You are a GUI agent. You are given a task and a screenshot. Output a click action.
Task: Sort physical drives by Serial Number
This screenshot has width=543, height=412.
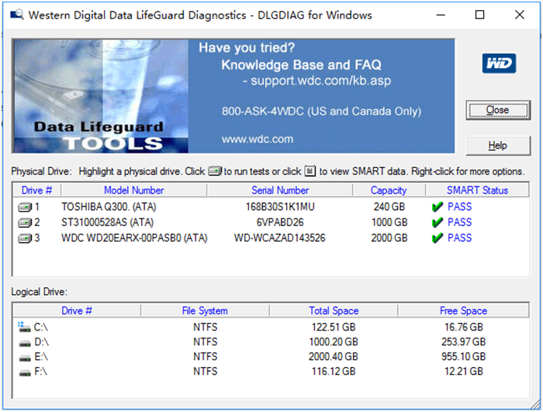[280, 190]
